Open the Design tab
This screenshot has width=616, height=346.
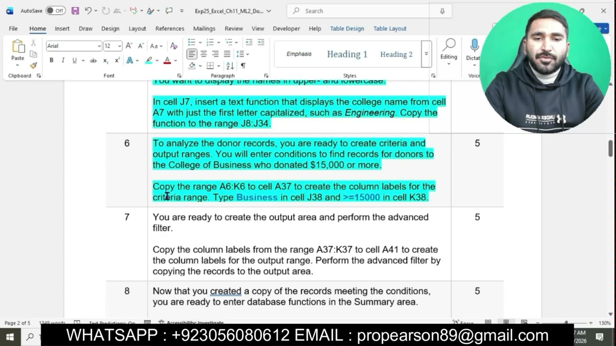[x=110, y=28]
